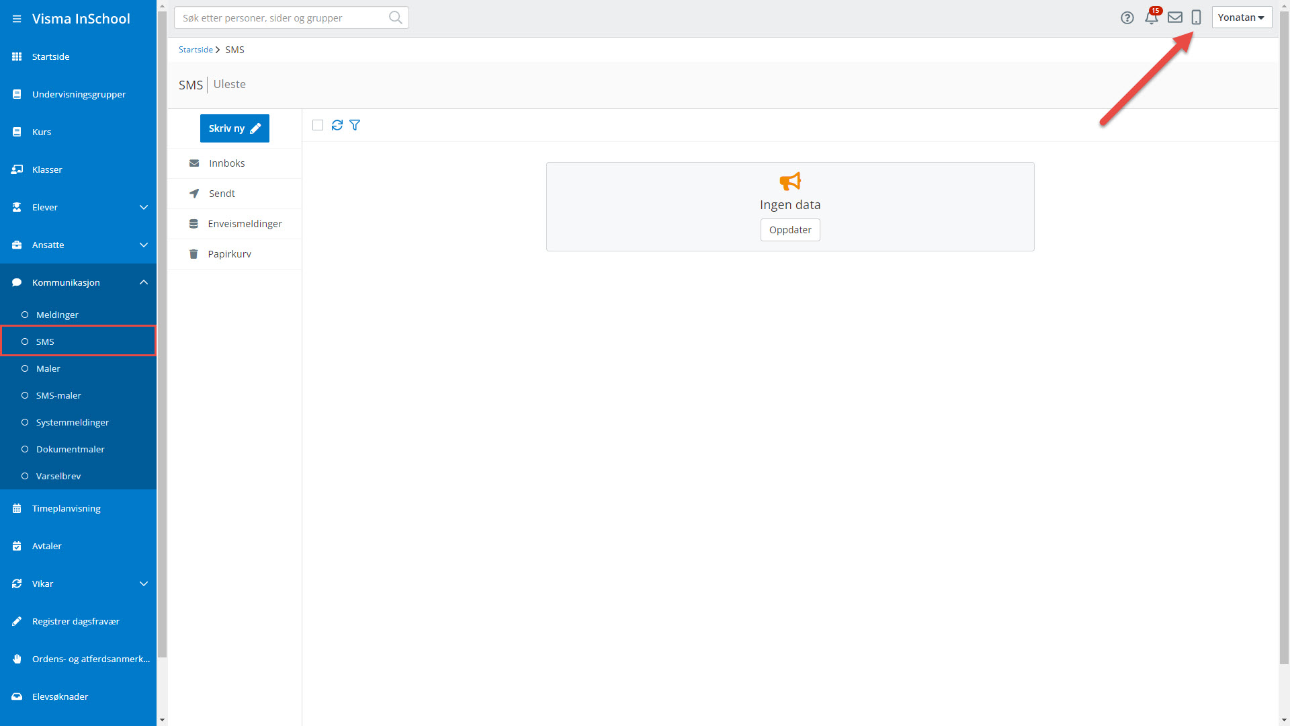This screenshot has width=1290, height=726.
Task: Click the Kurs book icon
Action: 17,132
